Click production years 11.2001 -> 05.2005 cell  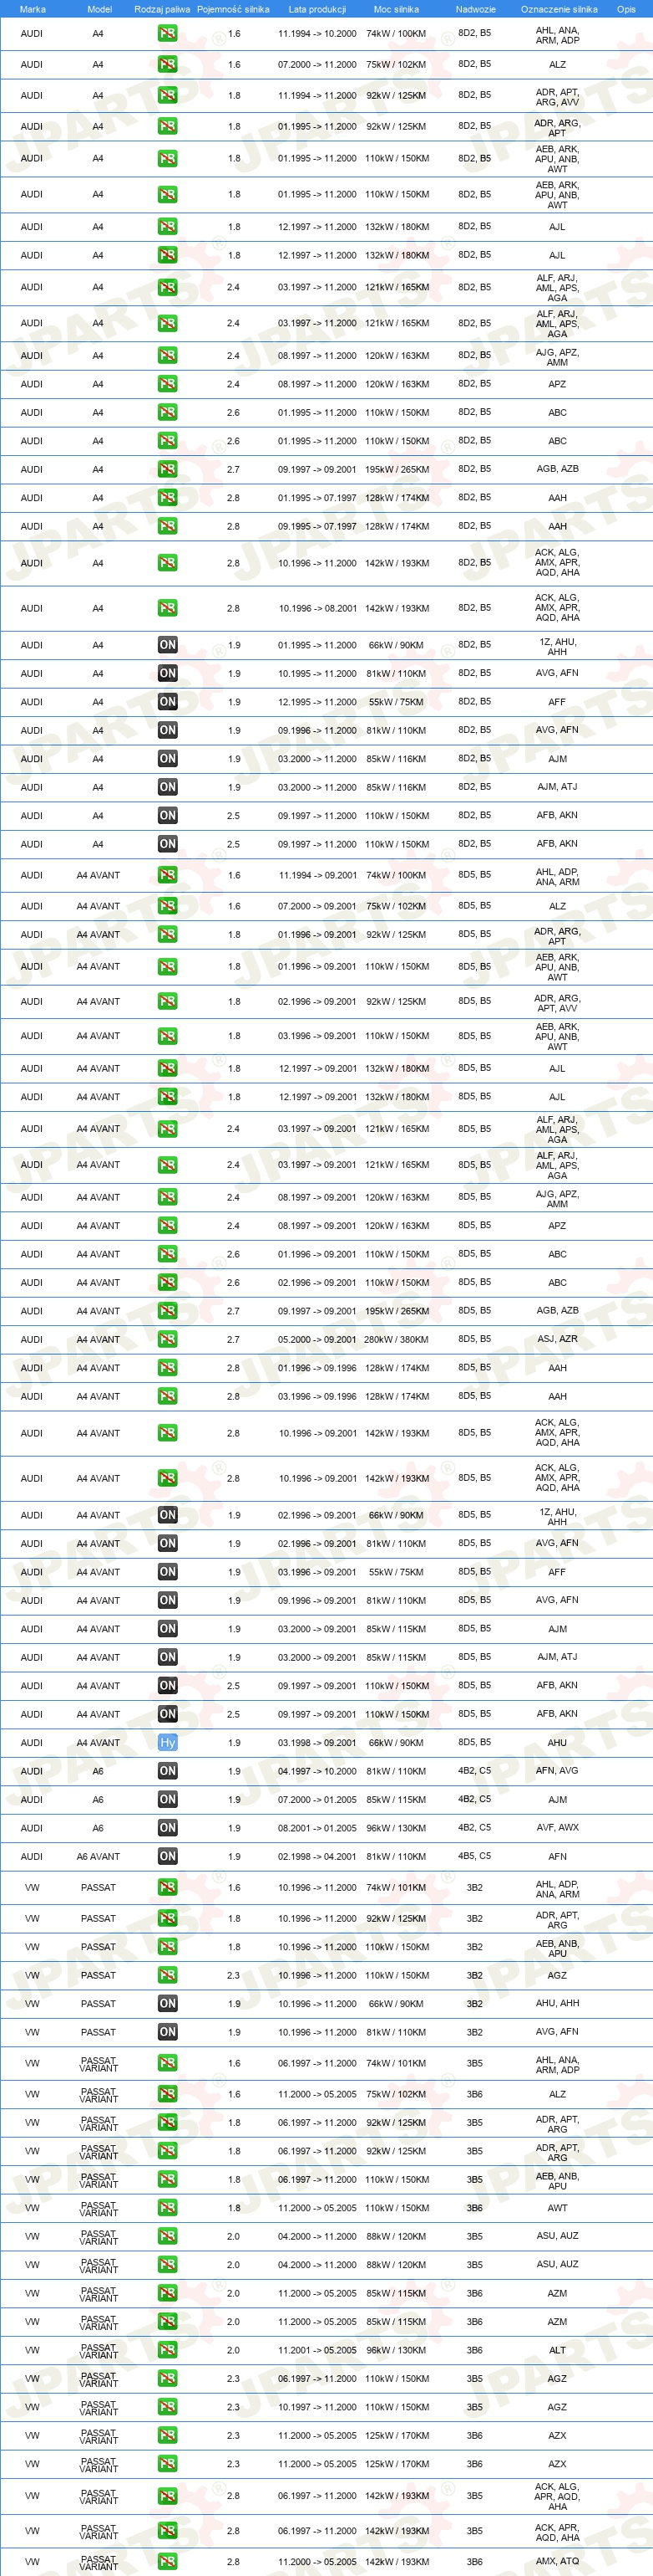click(x=316, y=2351)
